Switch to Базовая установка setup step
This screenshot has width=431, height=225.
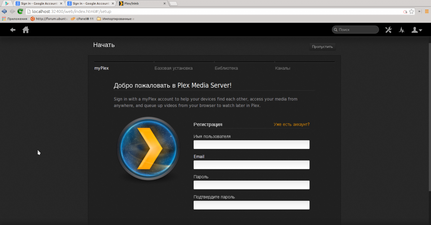173,68
